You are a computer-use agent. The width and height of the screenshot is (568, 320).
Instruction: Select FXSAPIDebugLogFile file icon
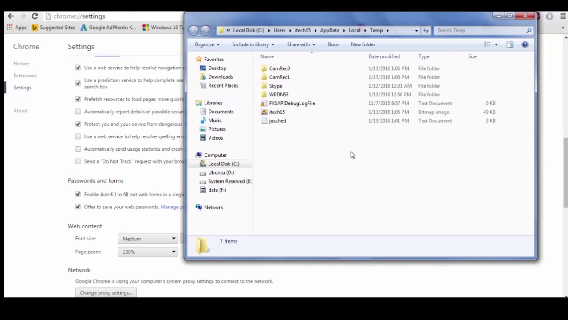click(264, 103)
